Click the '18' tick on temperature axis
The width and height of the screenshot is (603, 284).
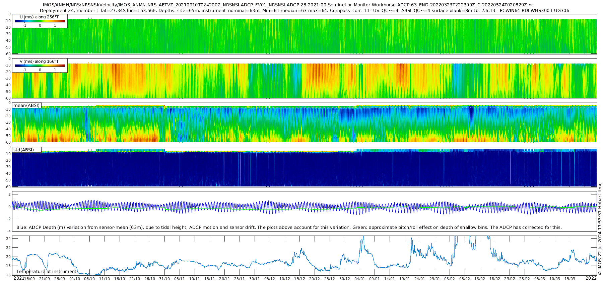(x=8, y=266)
